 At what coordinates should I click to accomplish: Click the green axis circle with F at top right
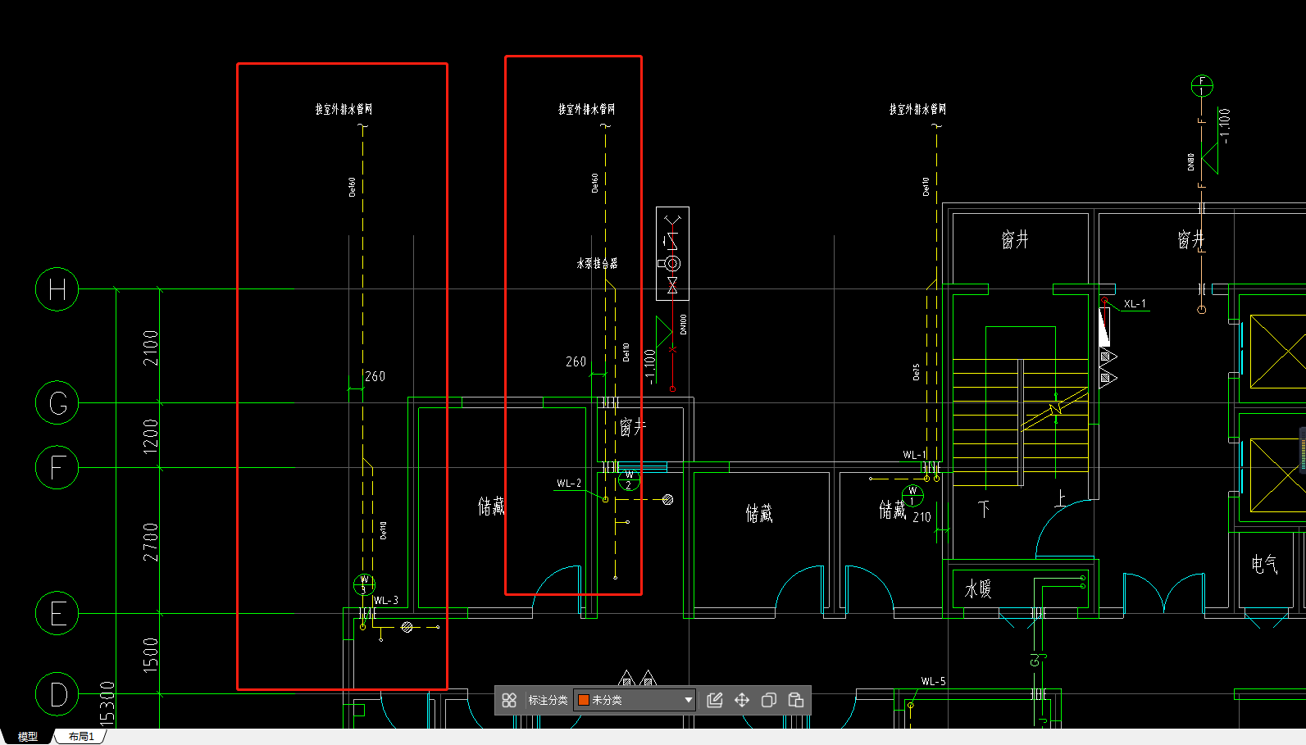[x=1202, y=85]
